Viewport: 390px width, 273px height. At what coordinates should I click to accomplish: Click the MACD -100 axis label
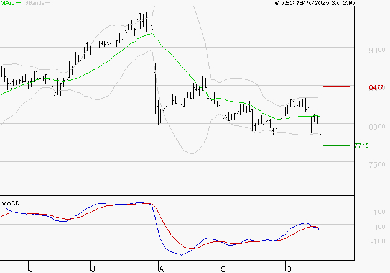tap(378, 241)
